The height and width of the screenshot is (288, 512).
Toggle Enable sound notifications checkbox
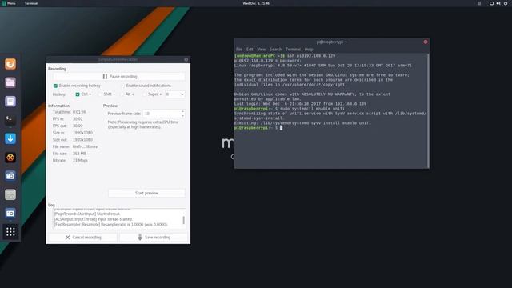pos(122,86)
